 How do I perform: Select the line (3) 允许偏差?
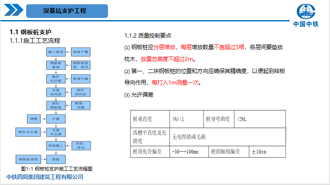139,94
